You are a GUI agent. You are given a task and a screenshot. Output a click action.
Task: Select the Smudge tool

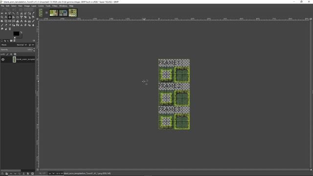point(2,29)
